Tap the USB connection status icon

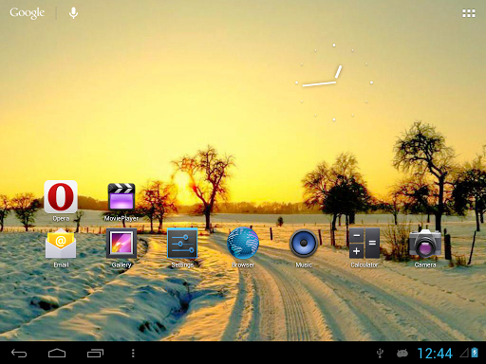pyautogui.click(x=380, y=354)
